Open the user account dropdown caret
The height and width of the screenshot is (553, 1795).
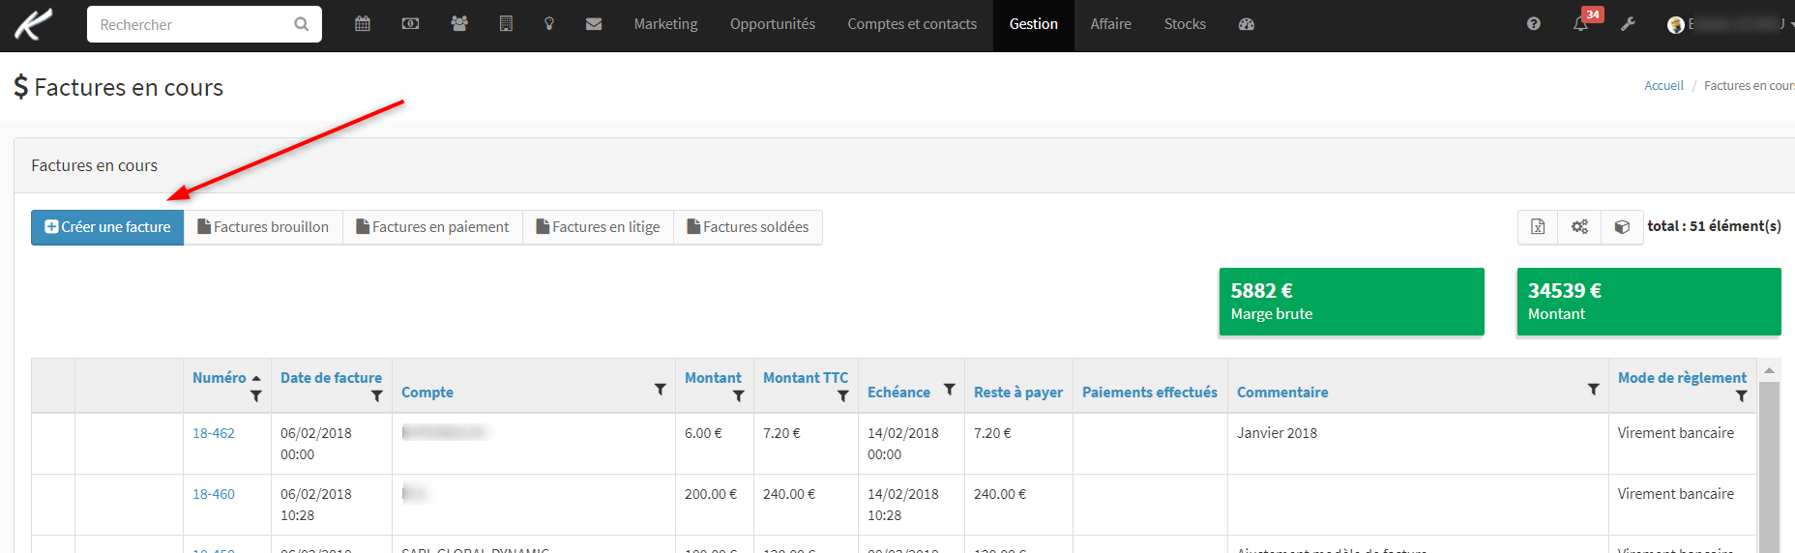(1791, 25)
